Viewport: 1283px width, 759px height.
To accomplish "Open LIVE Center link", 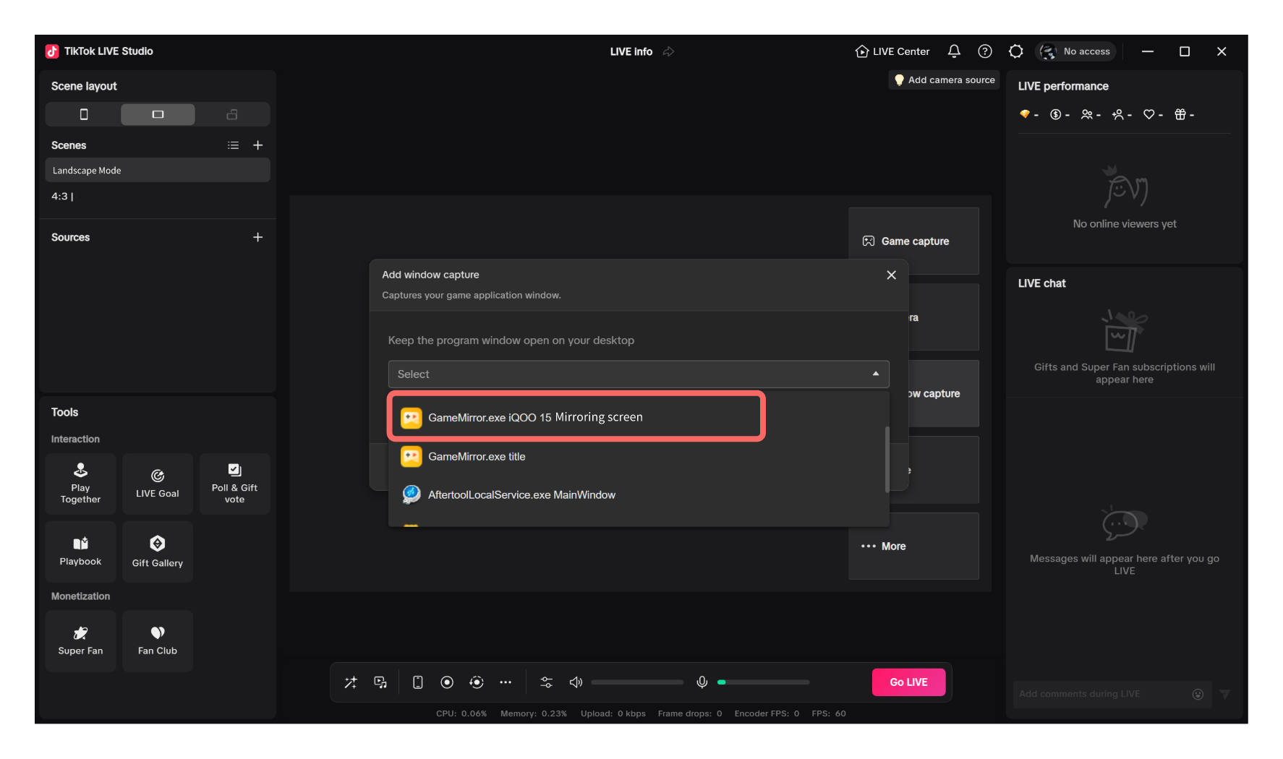I will [x=892, y=51].
